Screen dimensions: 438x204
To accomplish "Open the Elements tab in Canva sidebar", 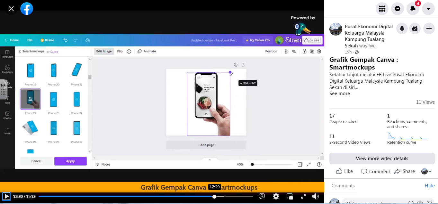I will pyautogui.click(x=7, y=69).
